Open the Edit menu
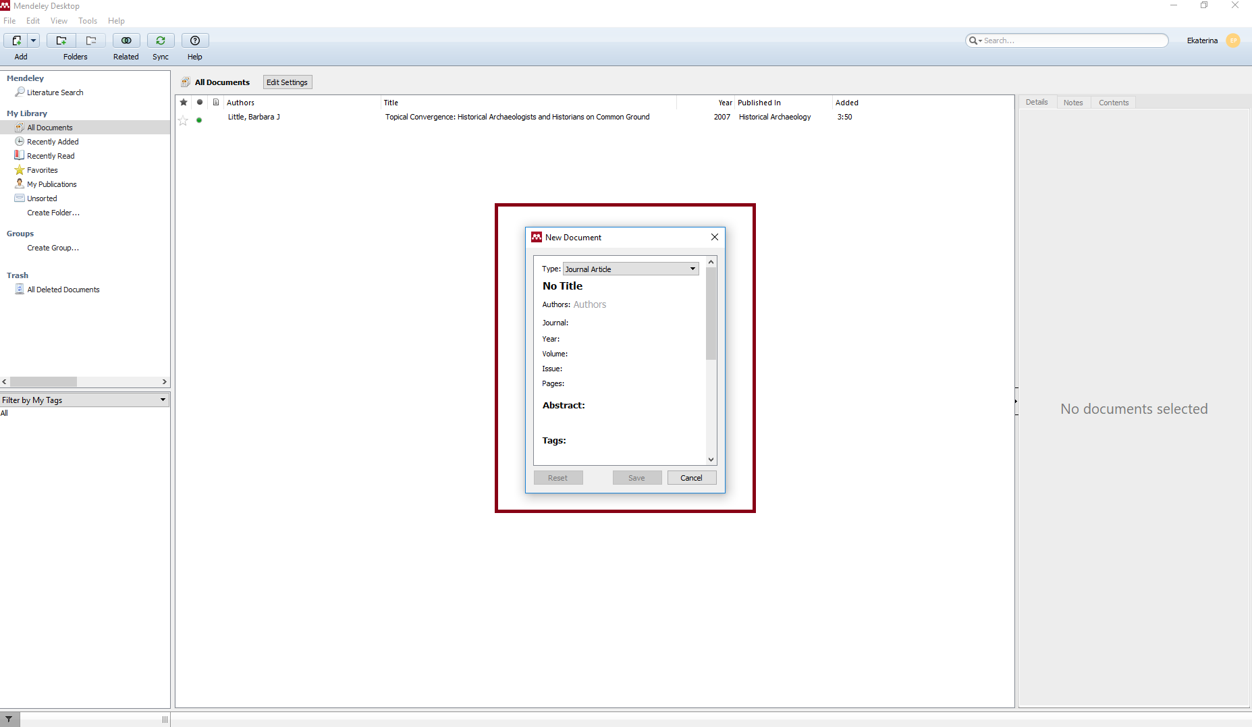The height and width of the screenshot is (727, 1252). (x=33, y=21)
